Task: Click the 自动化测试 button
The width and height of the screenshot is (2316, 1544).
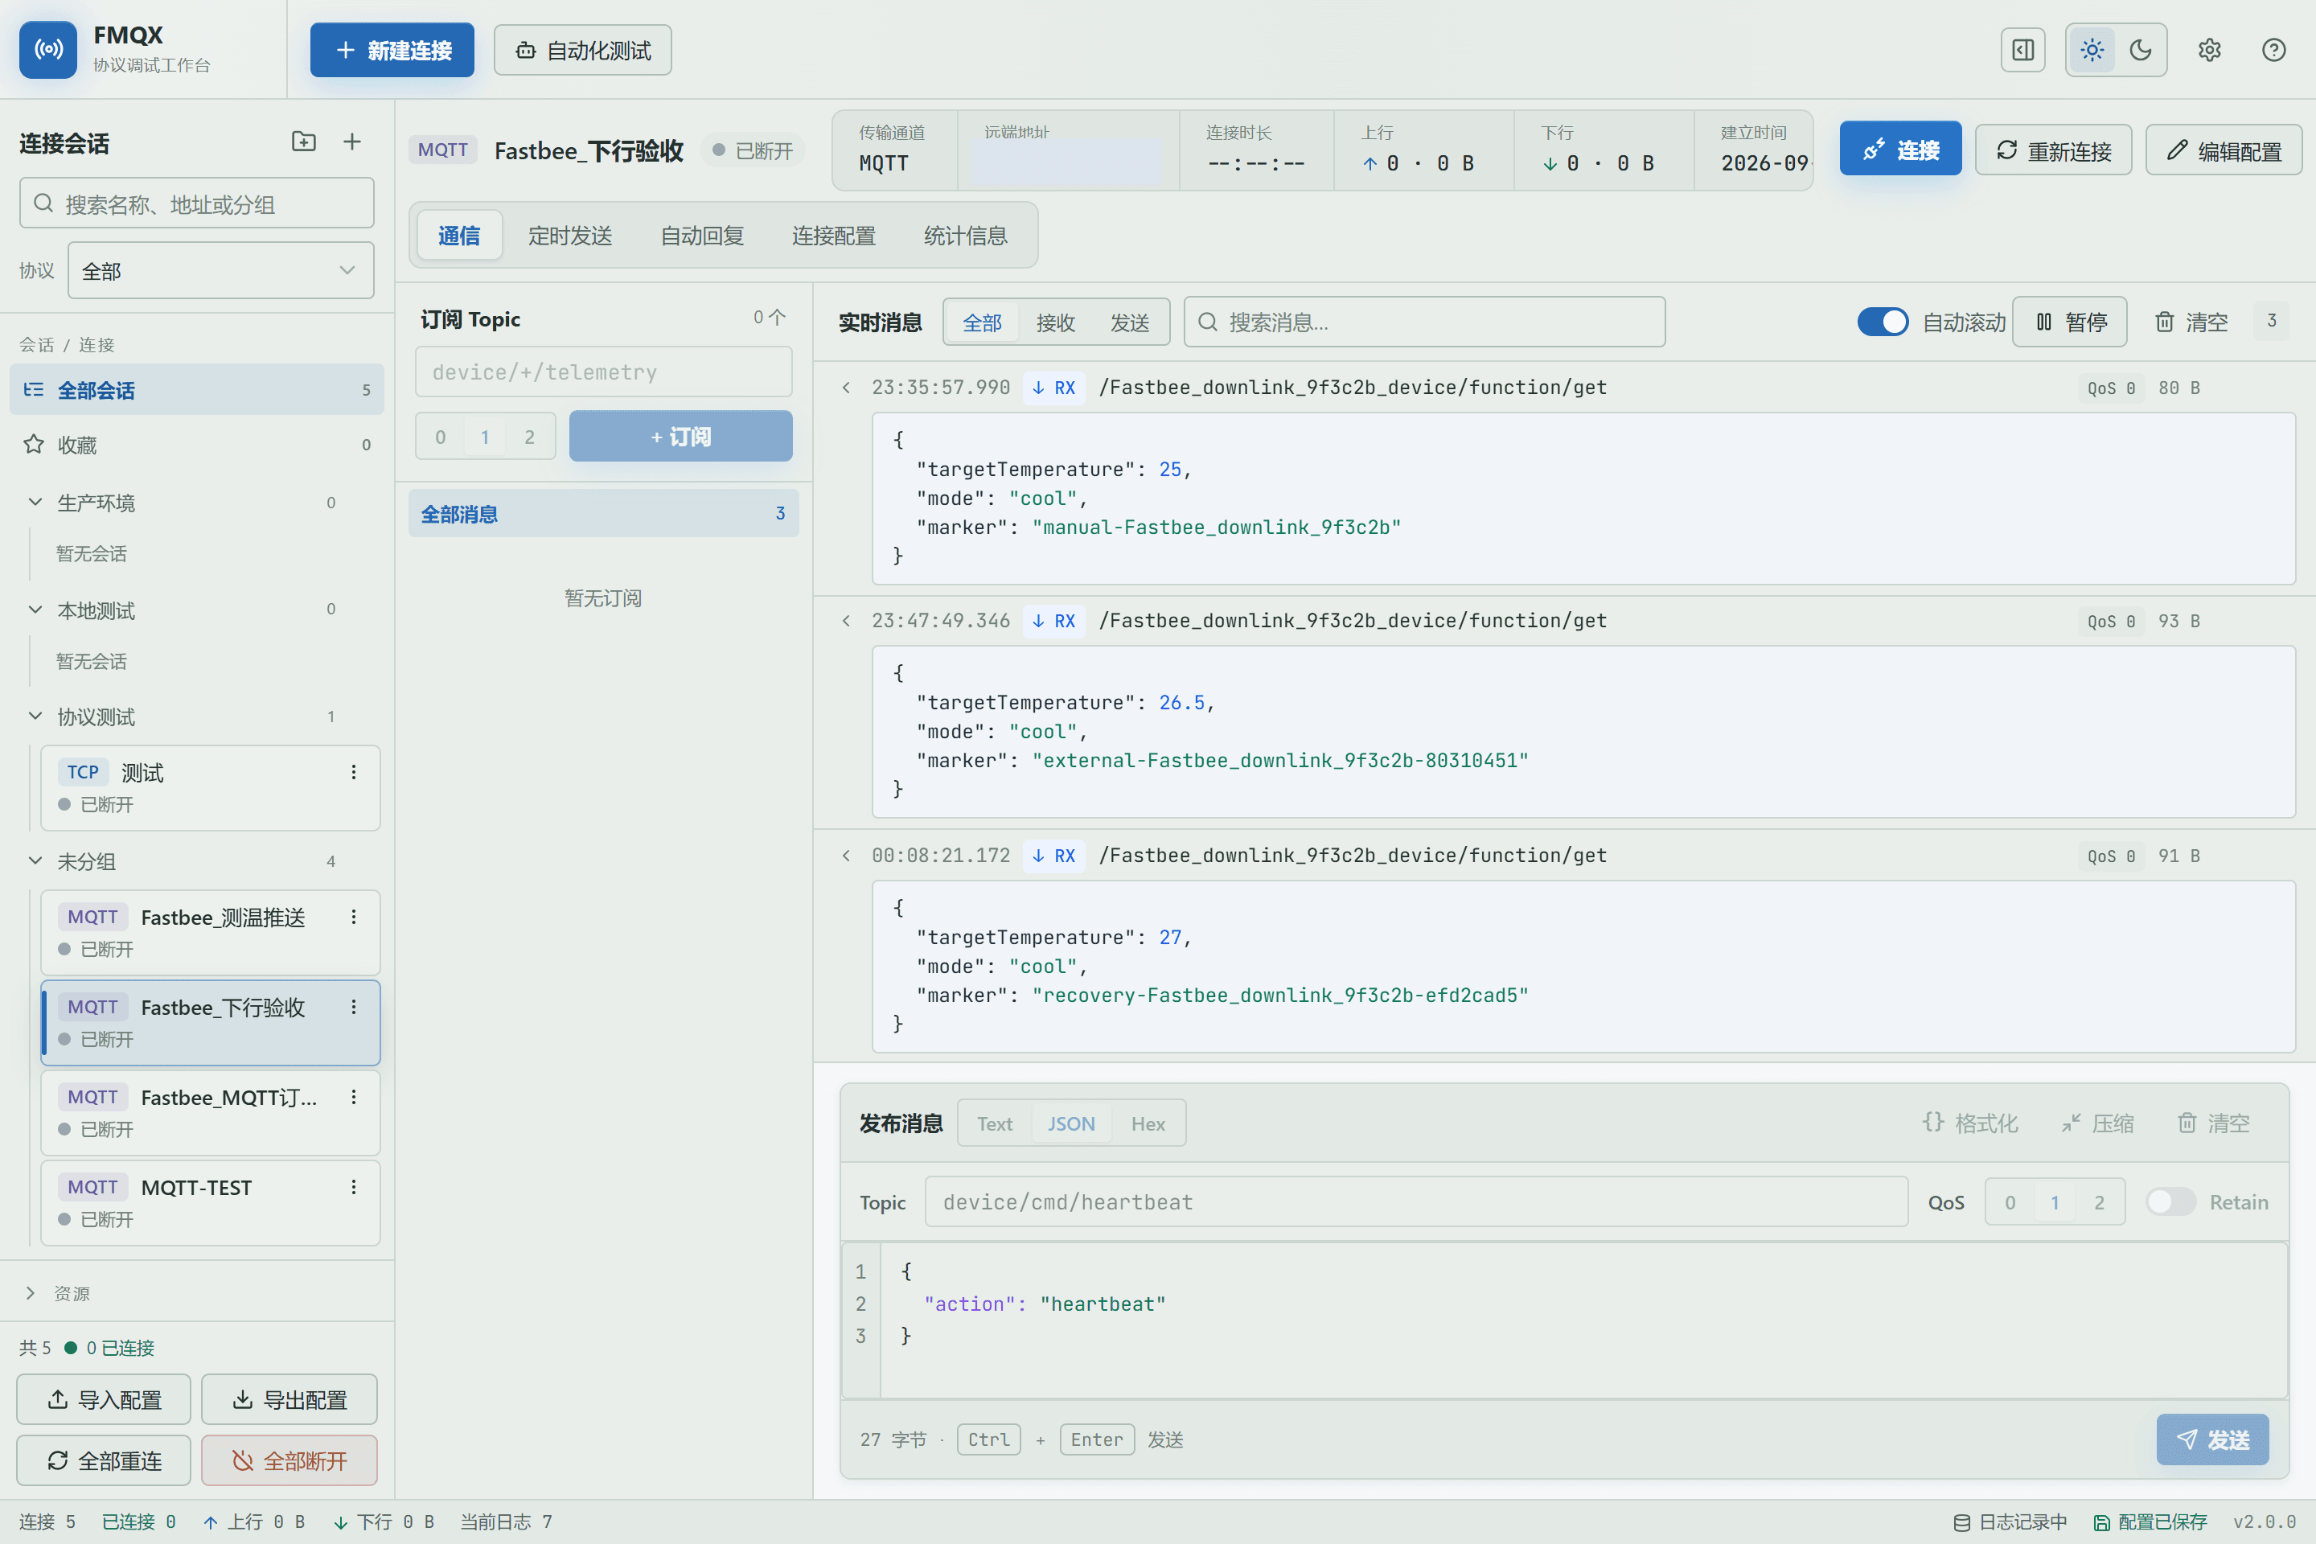Action: coord(582,49)
